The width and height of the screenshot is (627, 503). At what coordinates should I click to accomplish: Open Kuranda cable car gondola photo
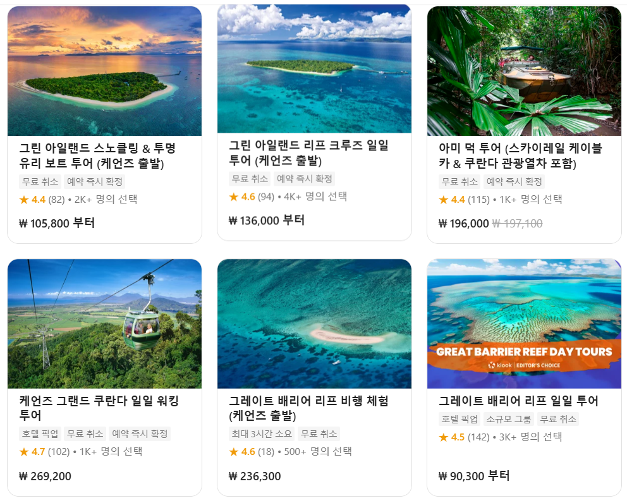click(104, 324)
